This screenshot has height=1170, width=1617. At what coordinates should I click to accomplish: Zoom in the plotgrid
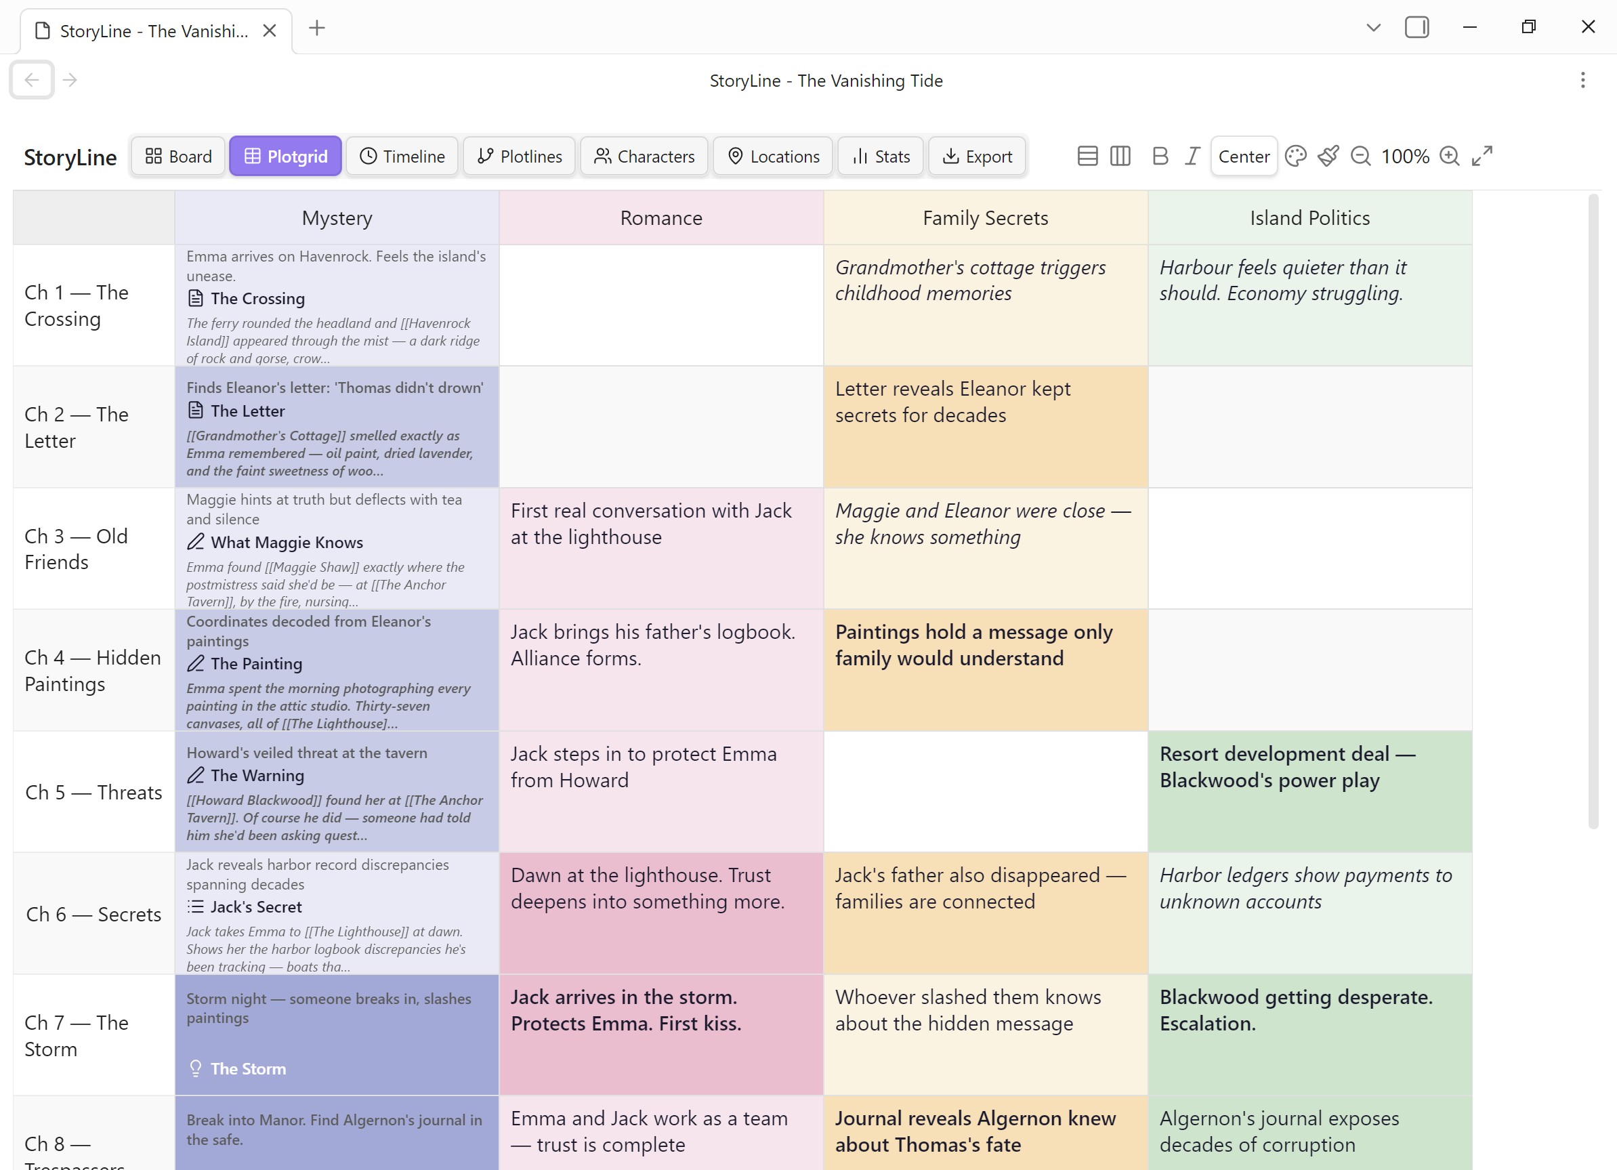1450,156
